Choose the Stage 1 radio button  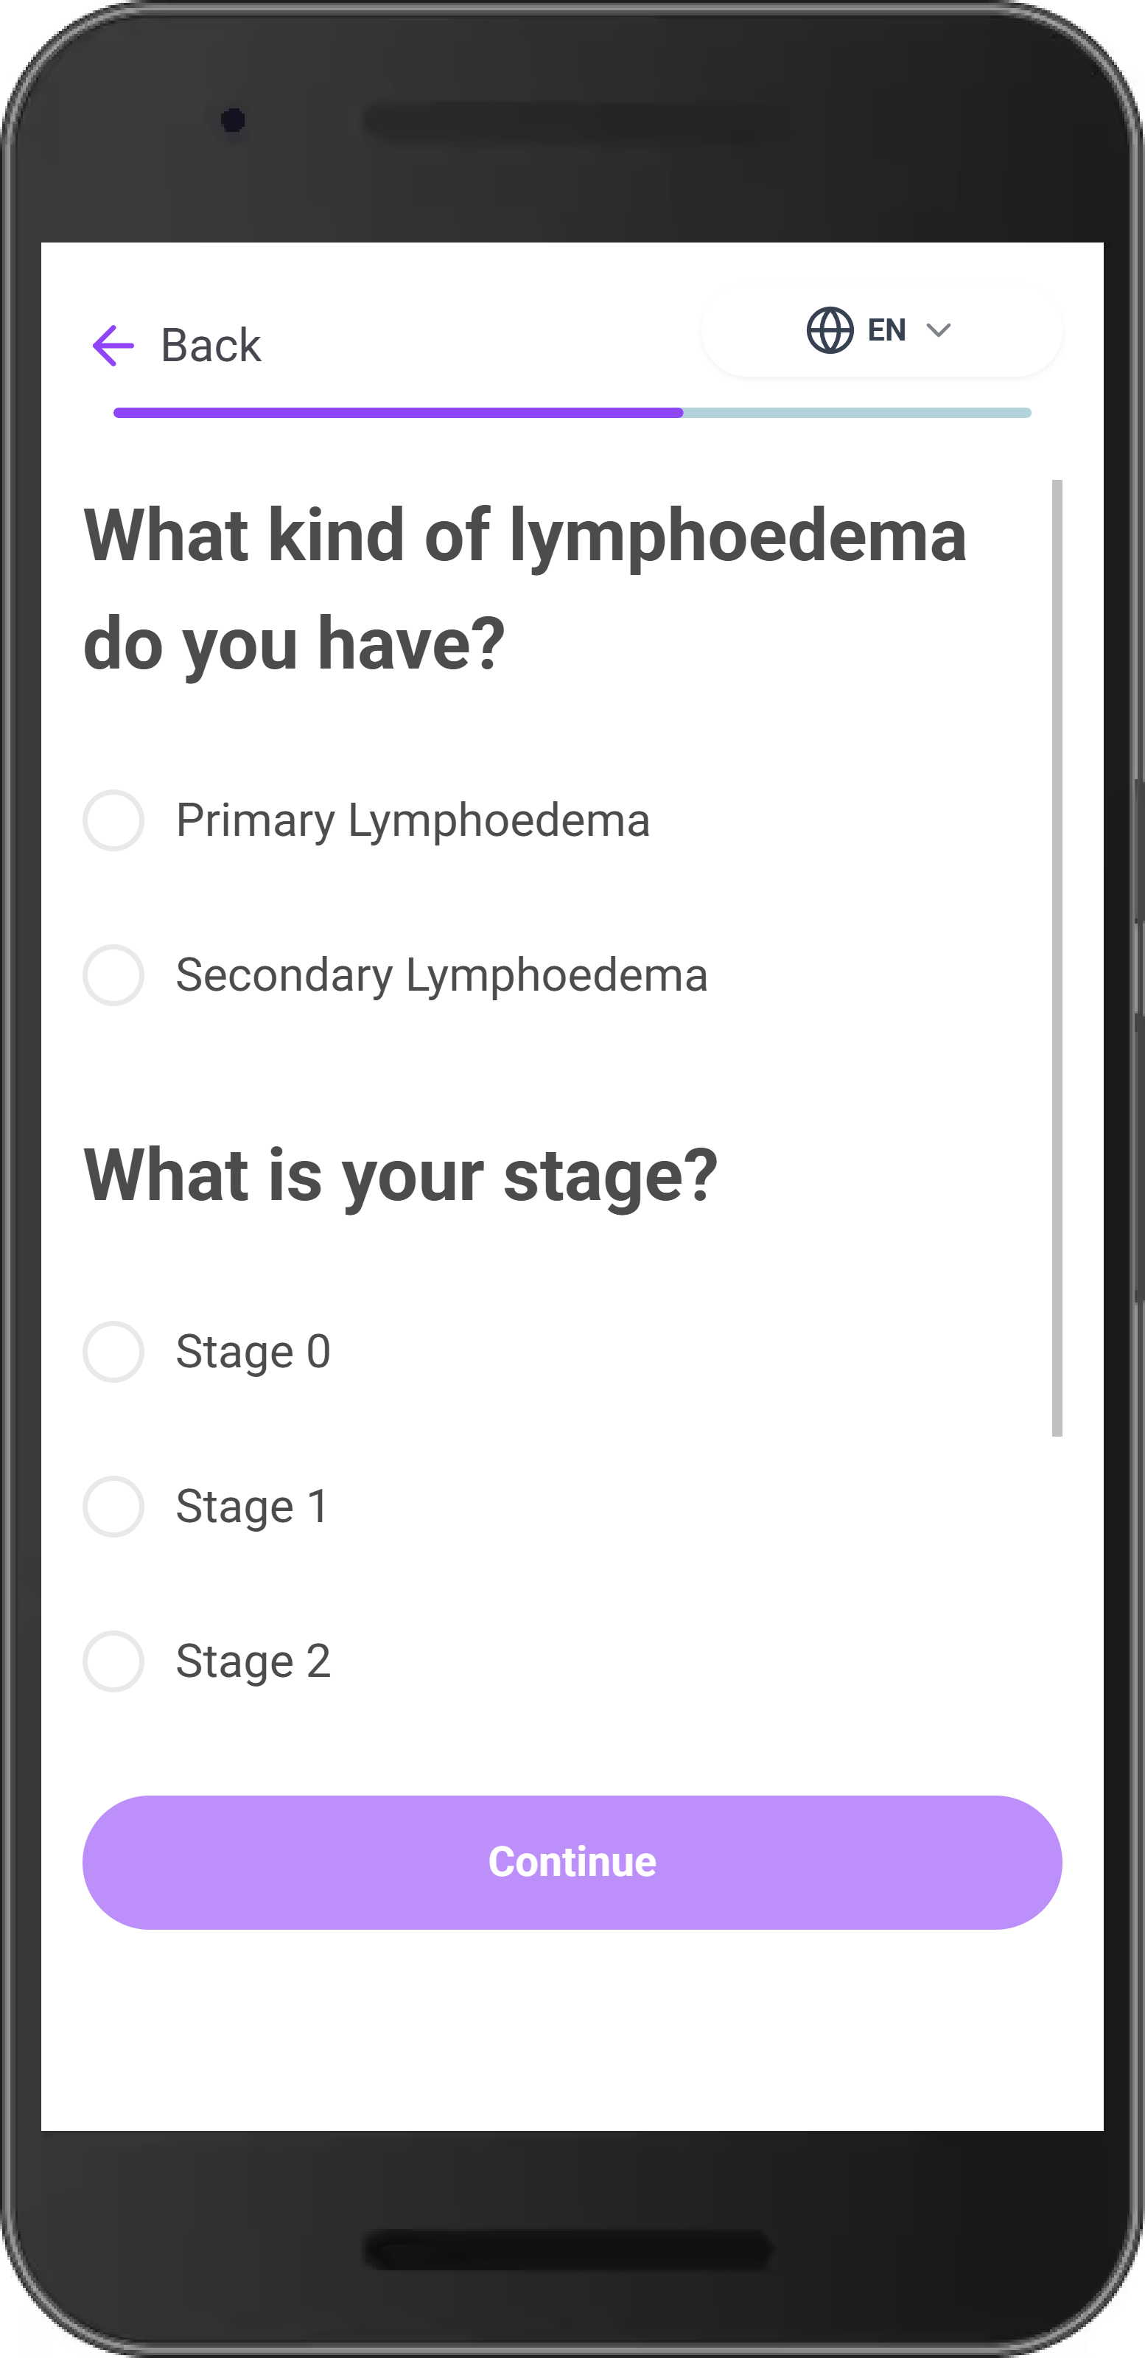click(x=113, y=1506)
